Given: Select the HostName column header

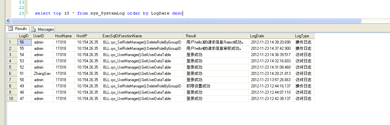Looking at the screenshot, I should (64, 36).
